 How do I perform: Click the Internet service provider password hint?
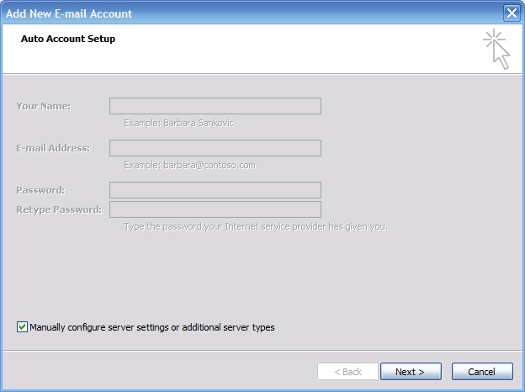click(x=255, y=226)
